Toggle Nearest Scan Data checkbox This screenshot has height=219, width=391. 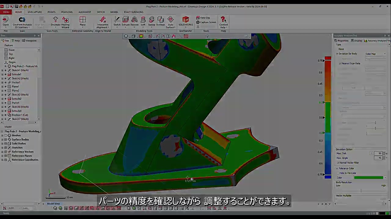tap(340, 64)
